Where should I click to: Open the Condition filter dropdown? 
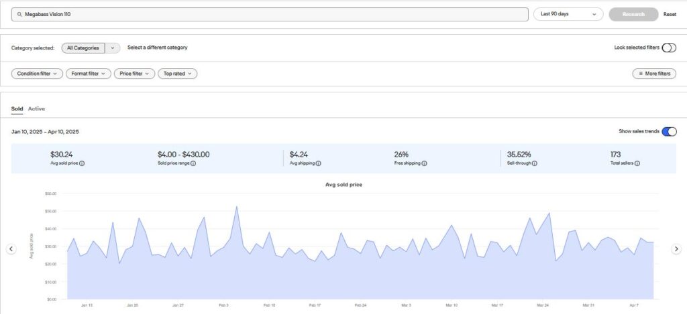coord(38,74)
